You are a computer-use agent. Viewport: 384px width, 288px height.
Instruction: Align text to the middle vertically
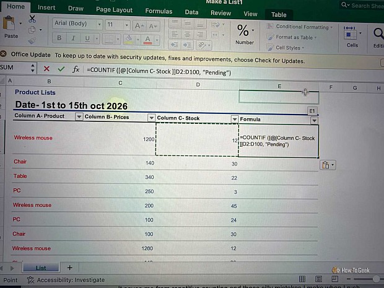click(x=187, y=24)
